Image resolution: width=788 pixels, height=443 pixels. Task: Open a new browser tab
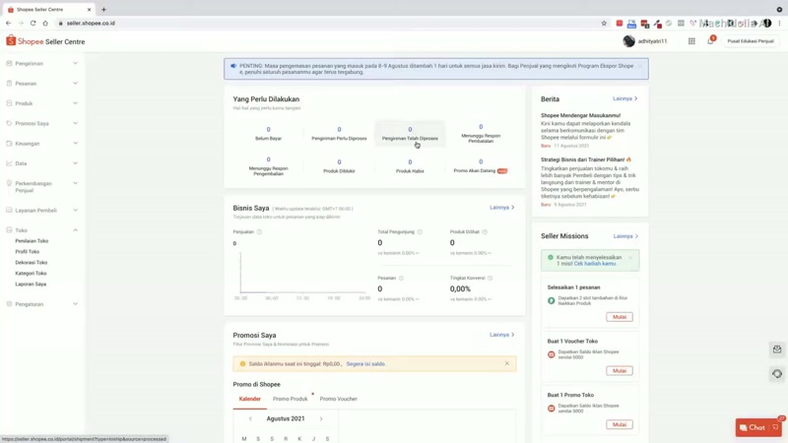pyautogui.click(x=103, y=9)
